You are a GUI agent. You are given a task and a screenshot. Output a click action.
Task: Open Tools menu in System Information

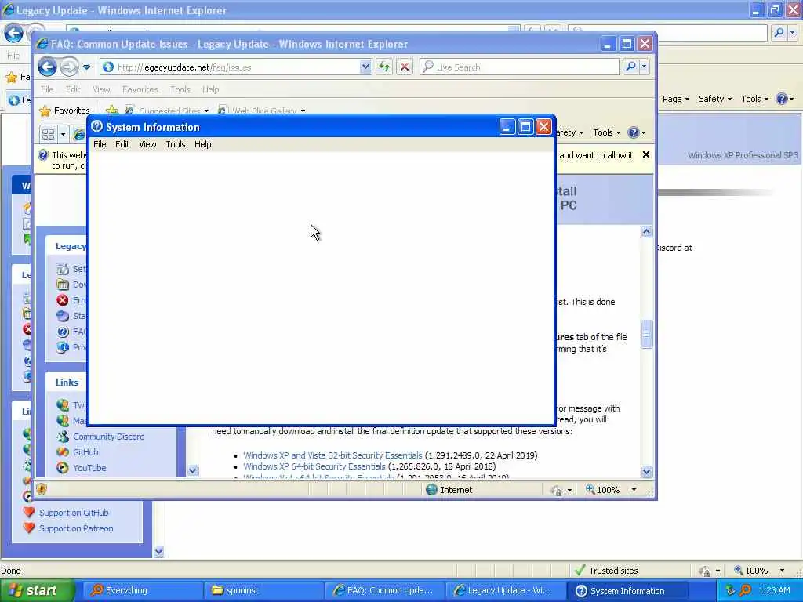[175, 144]
